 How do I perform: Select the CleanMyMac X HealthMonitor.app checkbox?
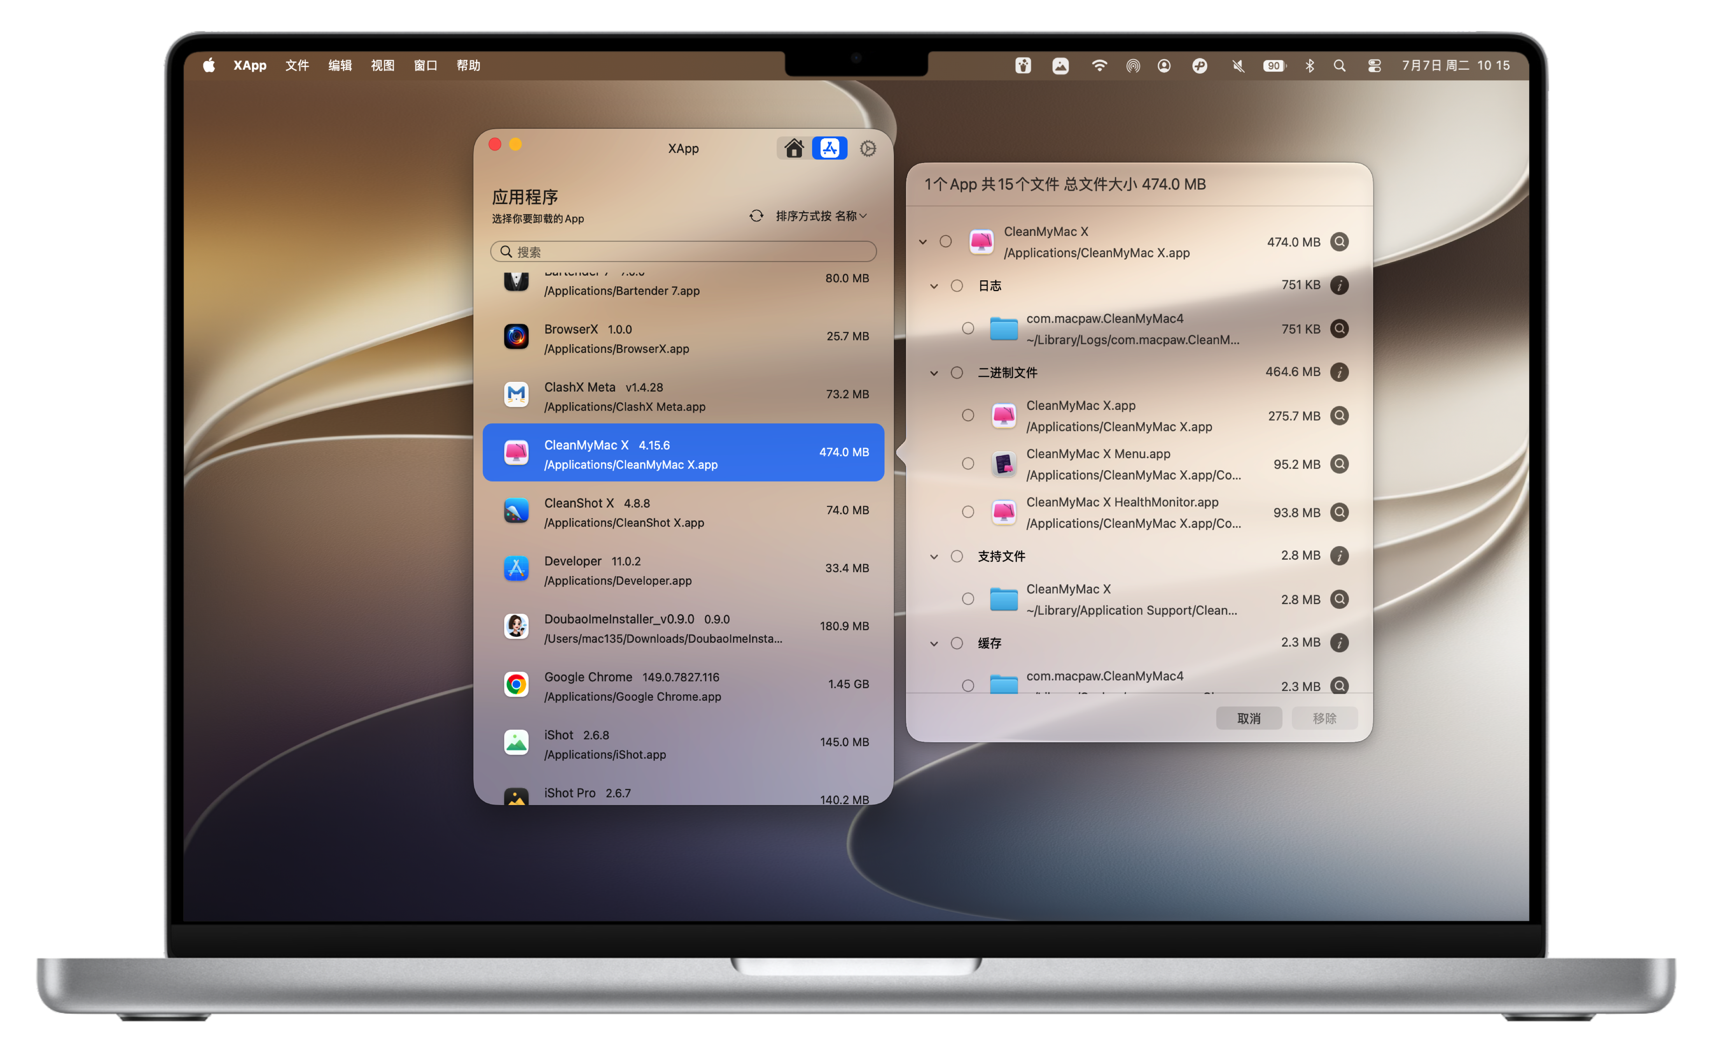(968, 511)
